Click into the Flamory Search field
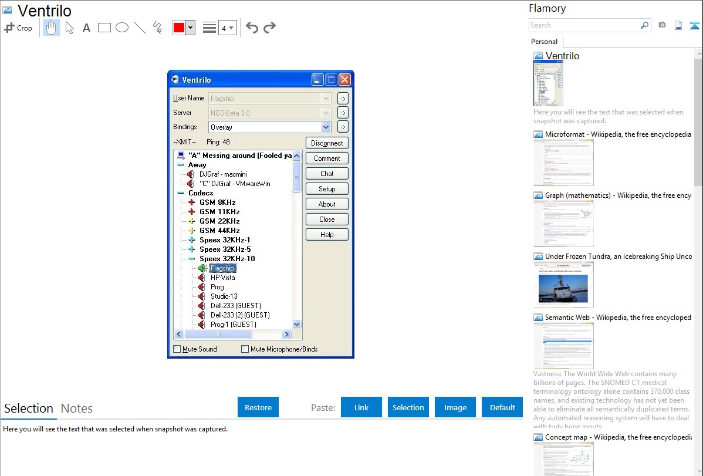The width and height of the screenshot is (703, 476). 584,25
